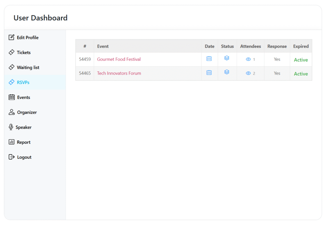The image size is (328, 227).
Task: Click the Attendees column header
Action: point(250,46)
